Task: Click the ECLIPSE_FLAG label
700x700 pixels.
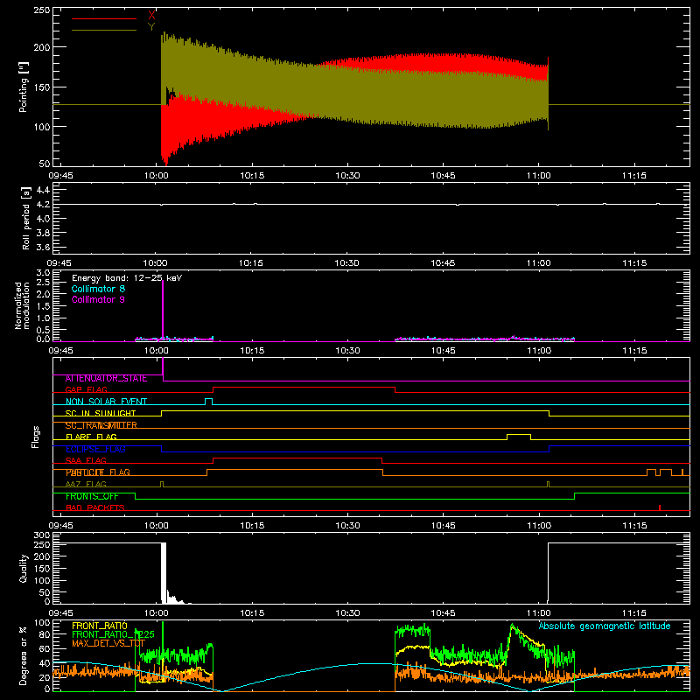Action: click(95, 449)
